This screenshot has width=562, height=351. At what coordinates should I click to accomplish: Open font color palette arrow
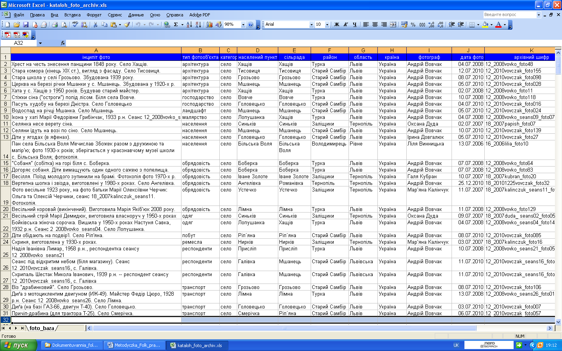point(505,25)
